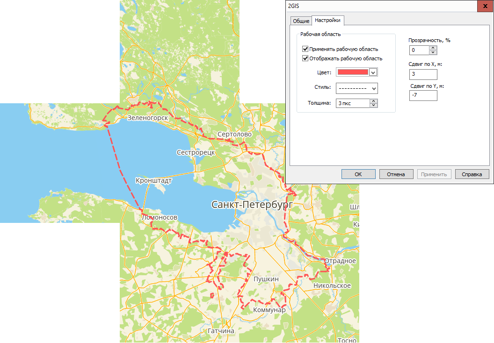Switch to the Общие tab
The image size is (494, 343).
pyautogui.click(x=300, y=21)
